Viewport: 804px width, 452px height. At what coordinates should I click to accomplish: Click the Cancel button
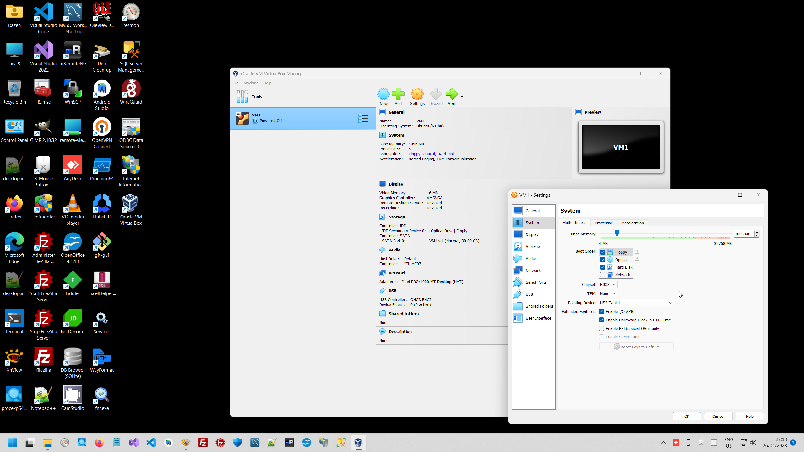pyautogui.click(x=718, y=416)
